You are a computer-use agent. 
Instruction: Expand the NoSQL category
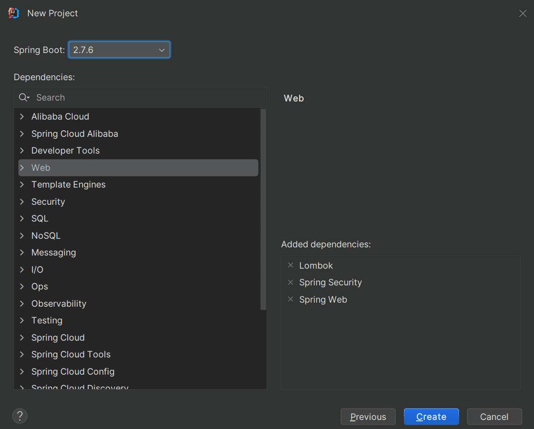22,236
